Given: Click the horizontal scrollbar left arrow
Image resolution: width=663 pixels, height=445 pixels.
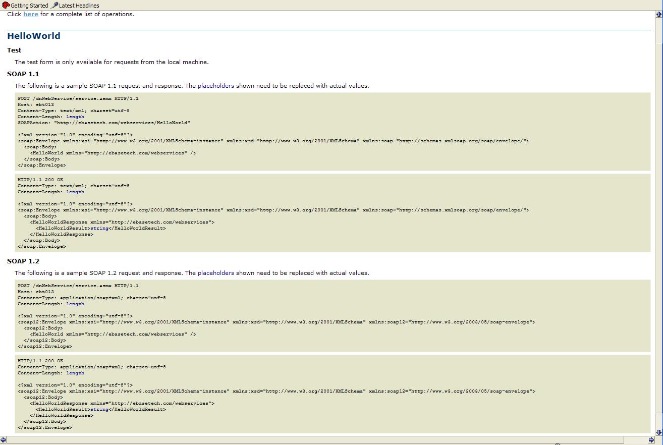Looking at the screenshot, I should point(4,440).
